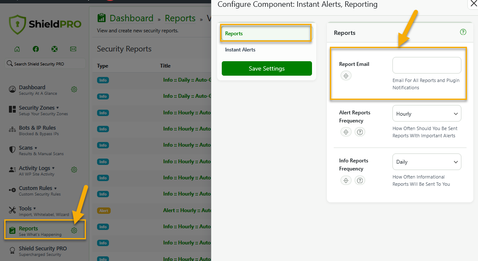Click the orange Alert type badge
The height and width of the screenshot is (261, 478).
(x=104, y=211)
